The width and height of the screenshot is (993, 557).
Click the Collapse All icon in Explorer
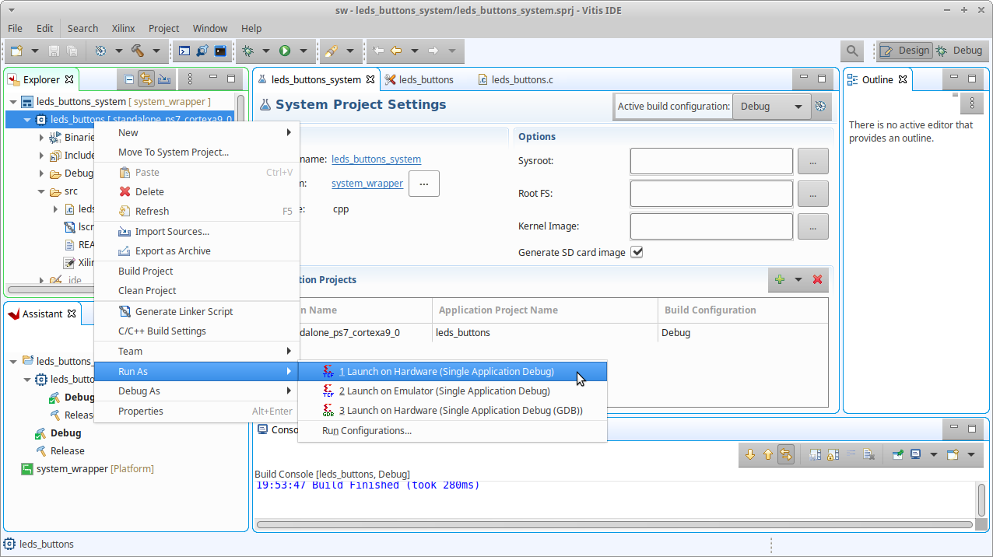pos(129,79)
